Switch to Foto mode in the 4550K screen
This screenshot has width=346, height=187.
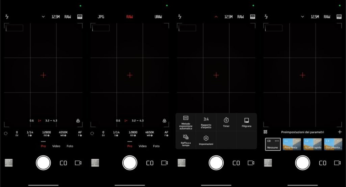pyautogui.click(x=70, y=146)
